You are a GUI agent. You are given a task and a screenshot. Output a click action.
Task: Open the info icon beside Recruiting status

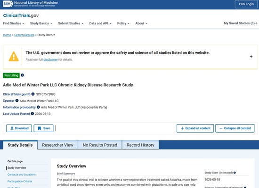pos(22,75)
